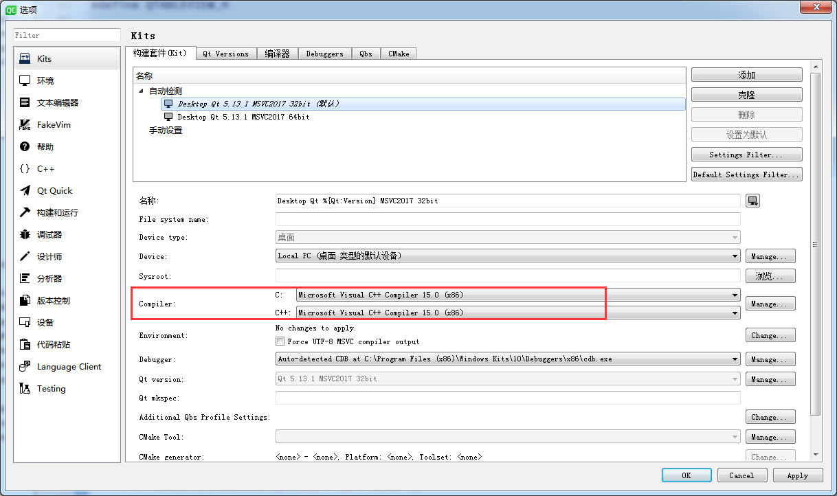The height and width of the screenshot is (496, 837).
Task: Click the 添加 button
Action: (x=747, y=75)
